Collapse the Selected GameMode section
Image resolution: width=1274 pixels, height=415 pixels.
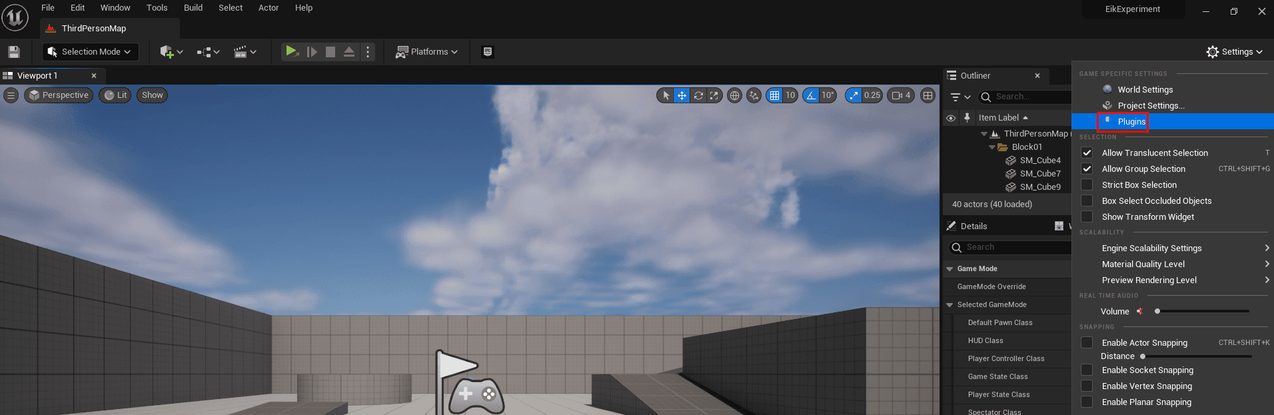tap(950, 305)
